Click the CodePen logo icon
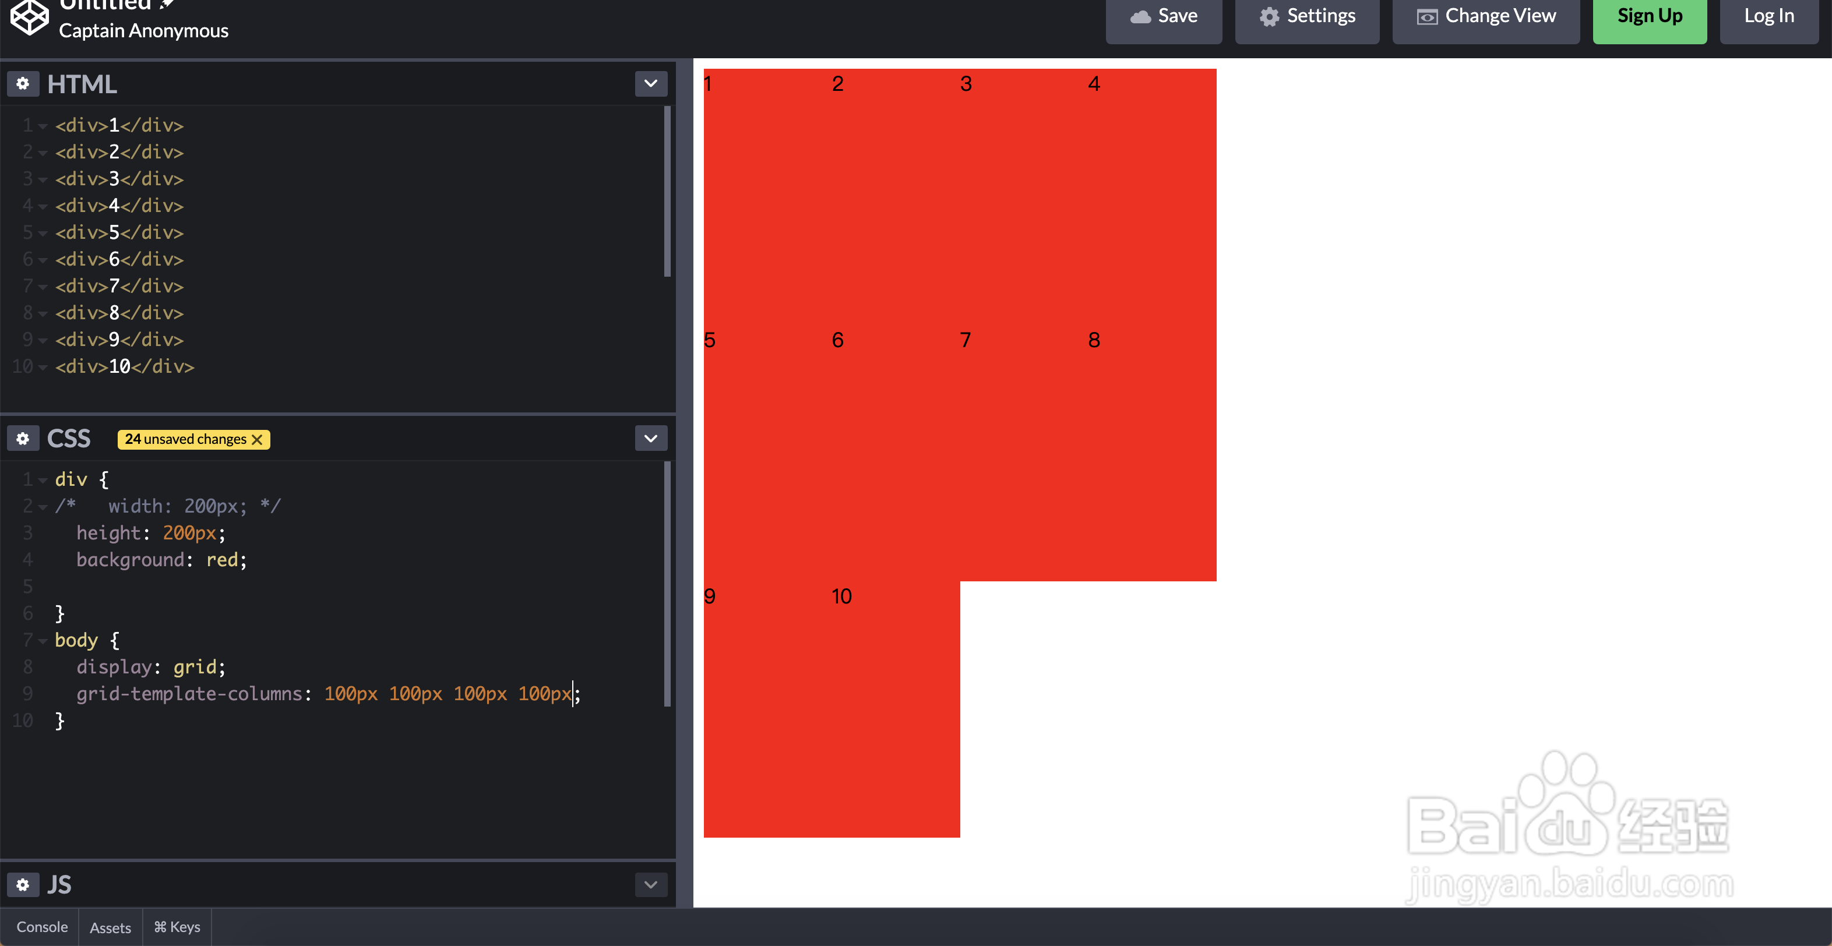The width and height of the screenshot is (1832, 946). (x=29, y=17)
